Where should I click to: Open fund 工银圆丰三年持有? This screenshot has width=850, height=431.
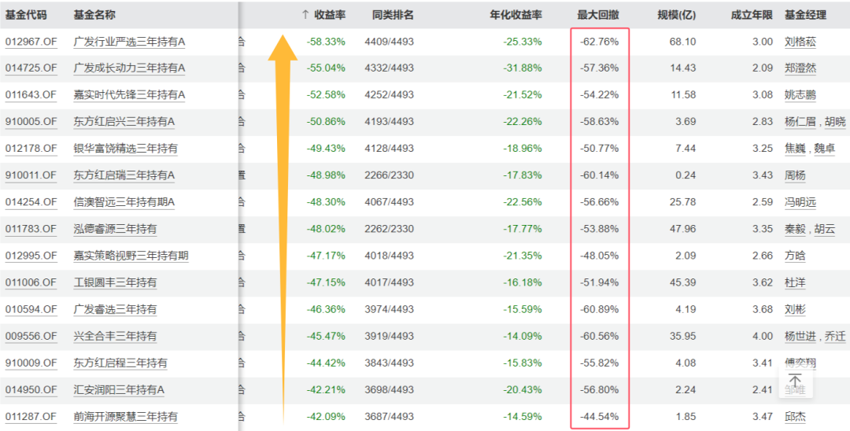(x=115, y=282)
